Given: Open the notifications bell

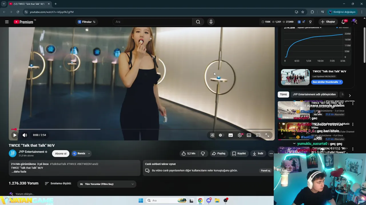Looking at the screenshot, I should pos(344,22).
